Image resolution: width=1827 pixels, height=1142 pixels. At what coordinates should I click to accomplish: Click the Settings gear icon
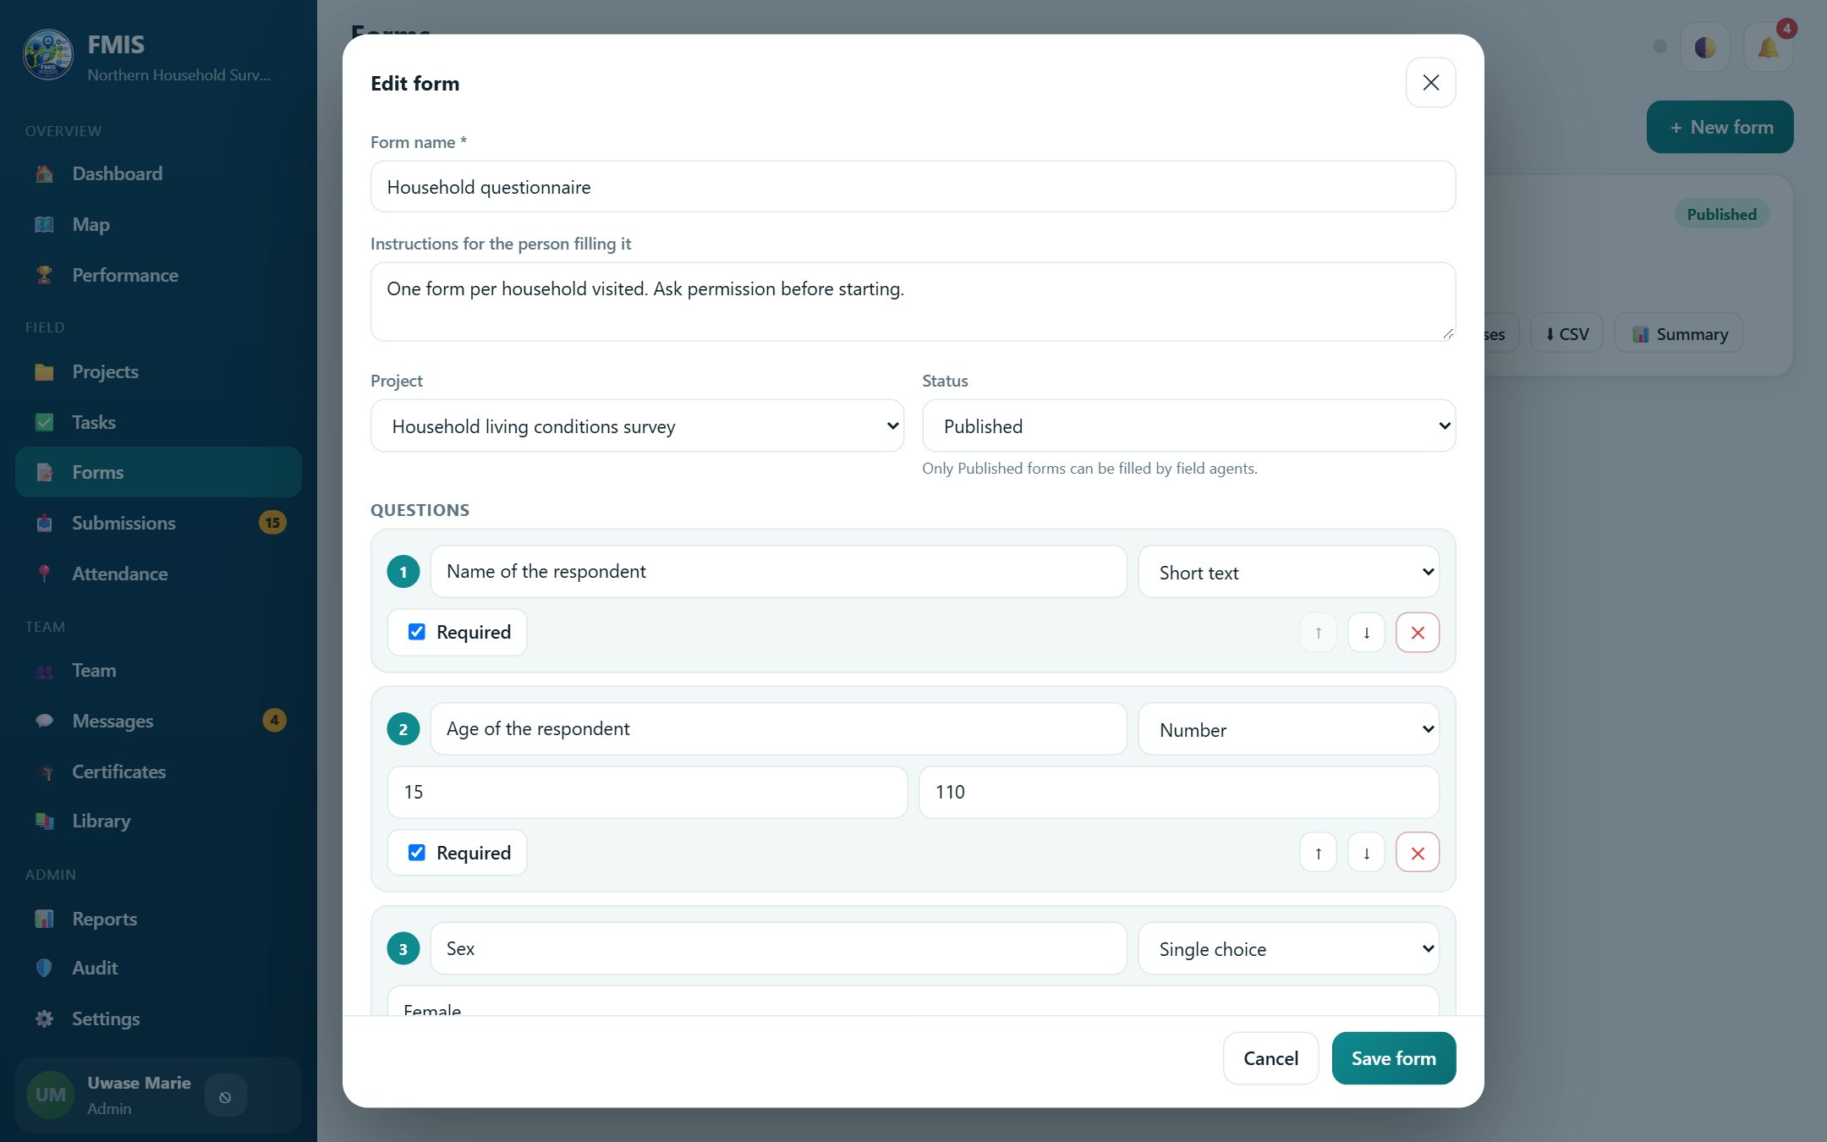tap(45, 1018)
